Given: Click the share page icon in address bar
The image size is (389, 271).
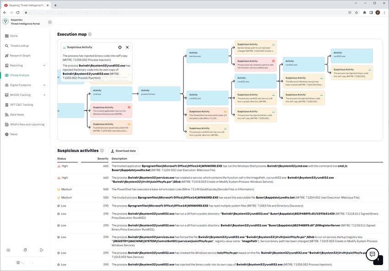Looking at the screenshot, I should (x=350, y=12).
